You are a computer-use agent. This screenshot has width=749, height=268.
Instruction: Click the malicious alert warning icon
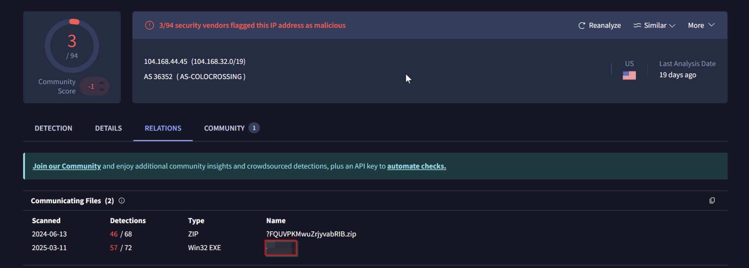pos(149,25)
